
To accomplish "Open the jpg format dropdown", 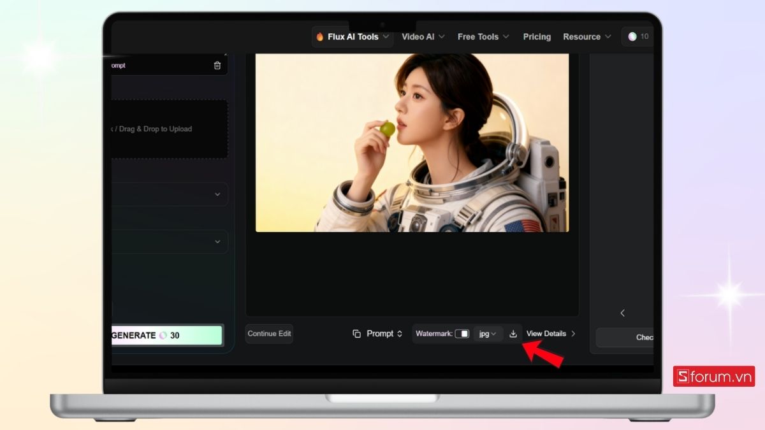I will 488,334.
